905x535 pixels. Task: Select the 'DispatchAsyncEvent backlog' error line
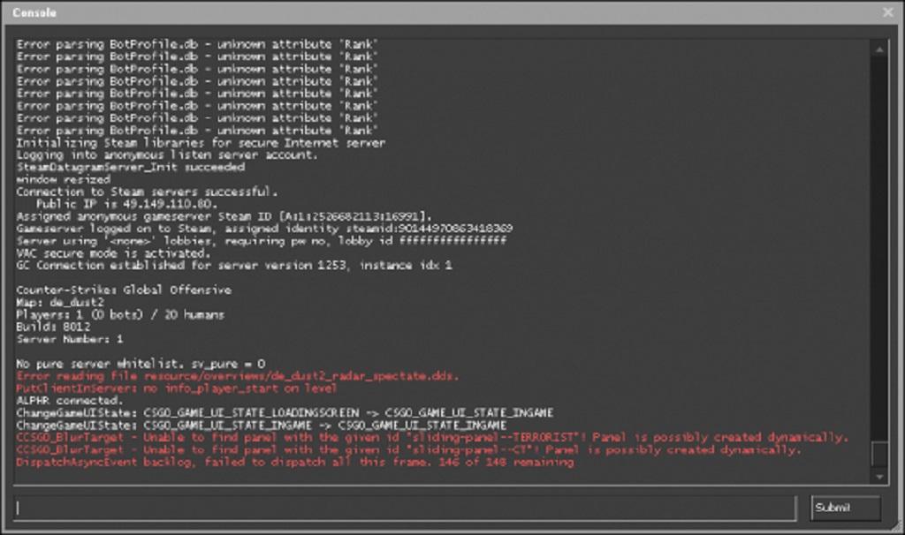point(295,463)
